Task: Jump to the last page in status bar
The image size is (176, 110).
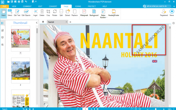Action: click(98, 109)
